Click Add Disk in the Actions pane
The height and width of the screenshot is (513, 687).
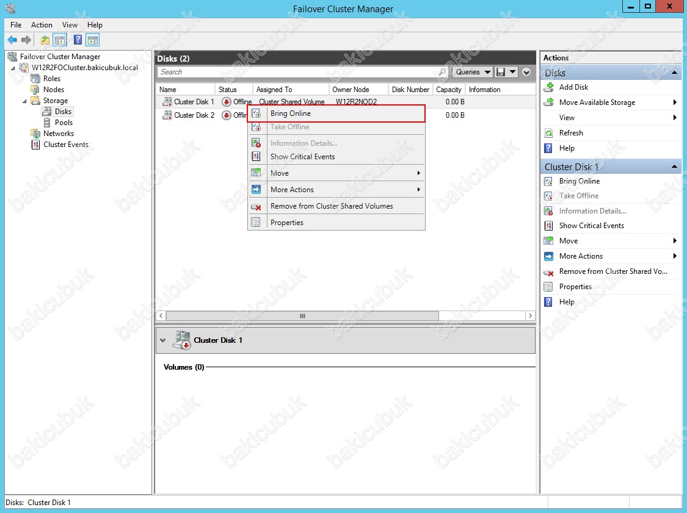573,87
